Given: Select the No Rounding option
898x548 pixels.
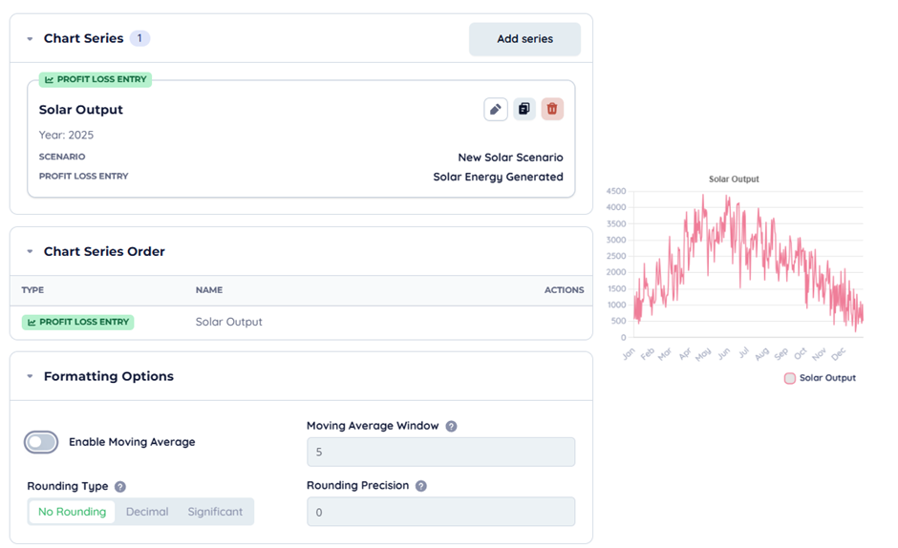Looking at the screenshot, I should (x=72, y=512).
